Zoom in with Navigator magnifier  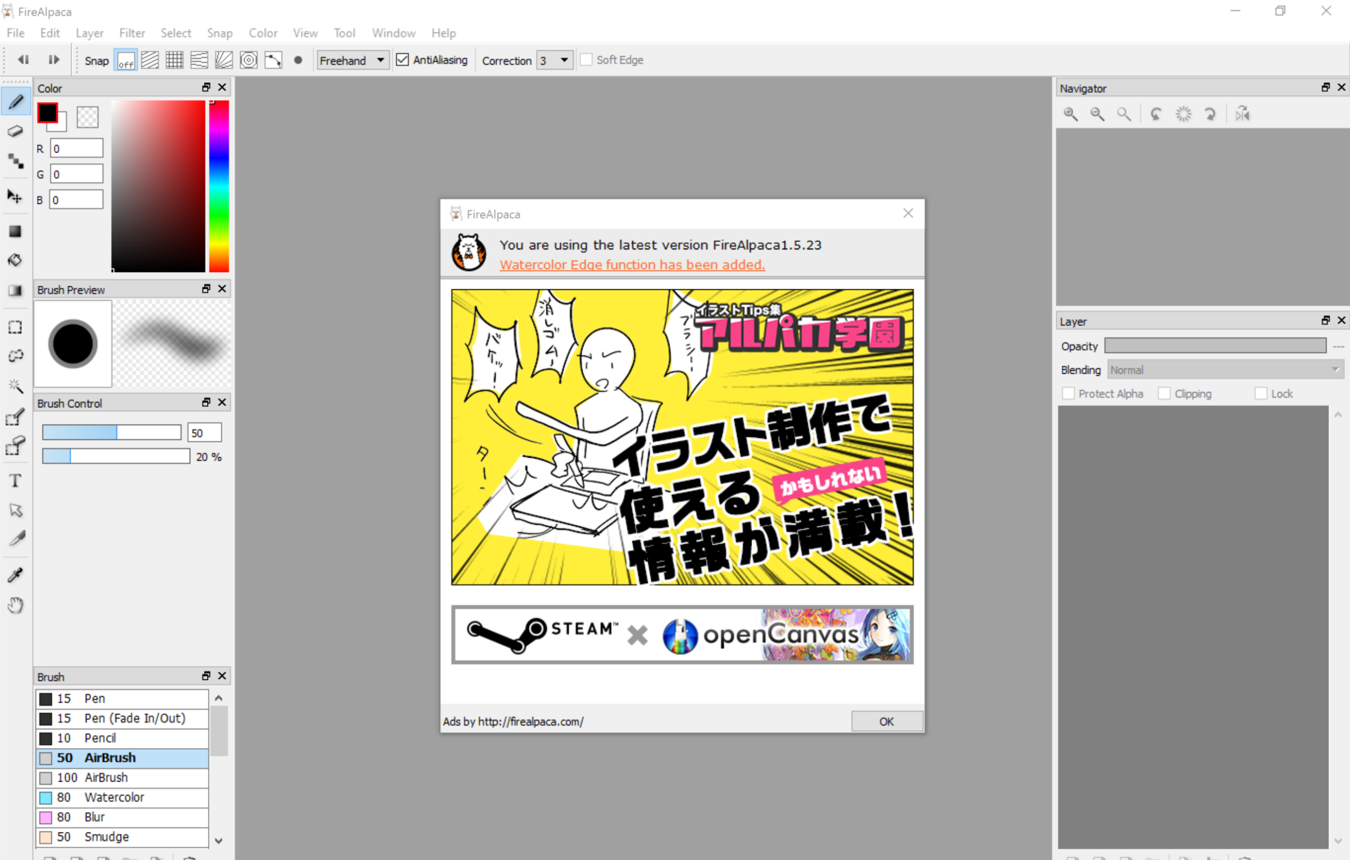click(1070, 114)
